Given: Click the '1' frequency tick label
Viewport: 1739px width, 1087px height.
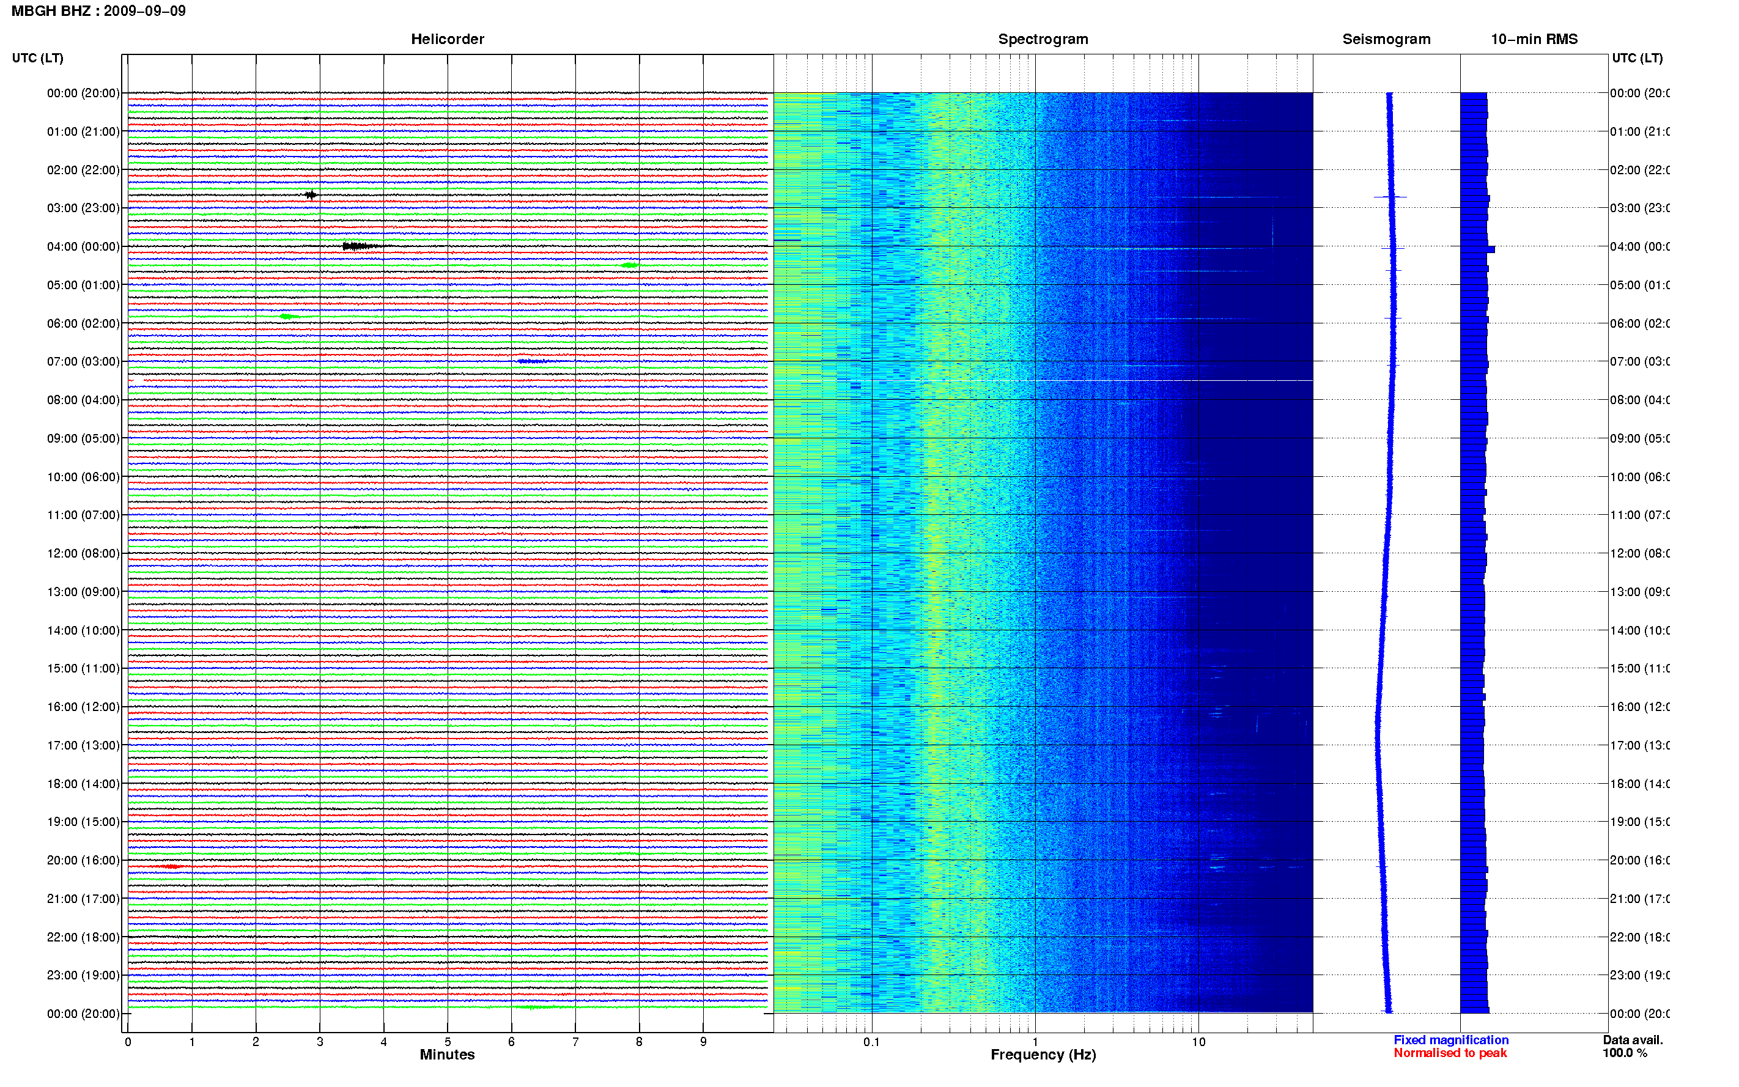Looking at the screenshot, I should point(1035,1042).
